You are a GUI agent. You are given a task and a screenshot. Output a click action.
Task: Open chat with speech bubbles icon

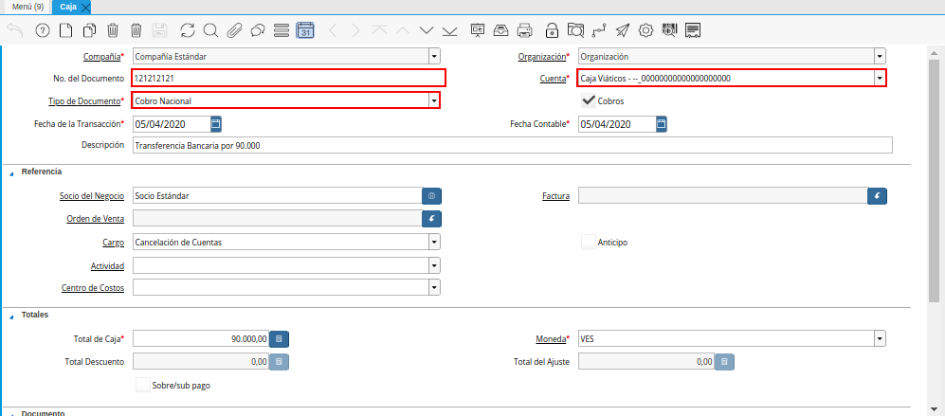258,30
